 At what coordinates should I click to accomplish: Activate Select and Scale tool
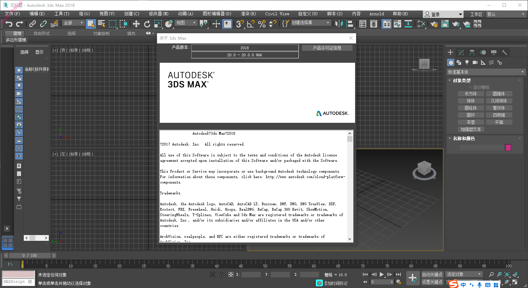[158, 24]
